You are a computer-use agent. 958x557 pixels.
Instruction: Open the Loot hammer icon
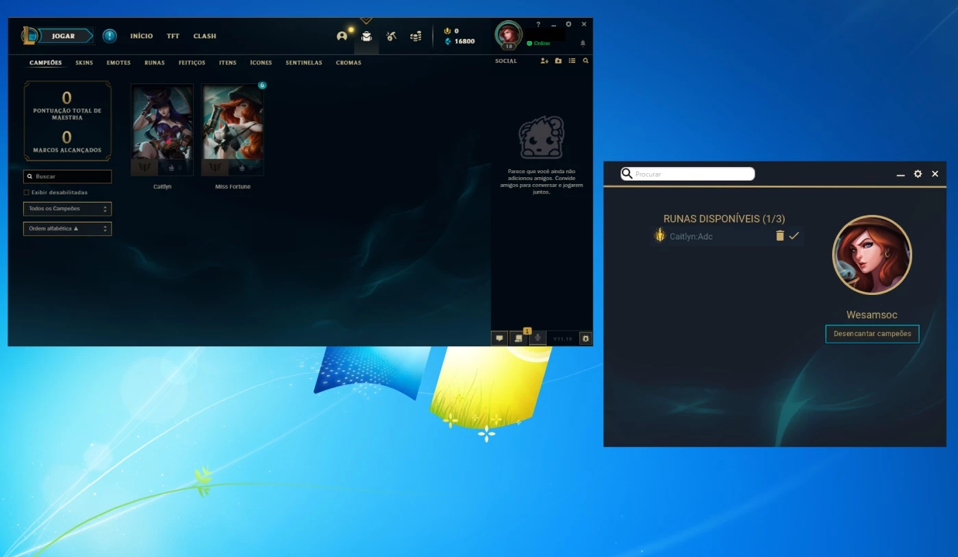pyautogui.click(x=391, y=36)
